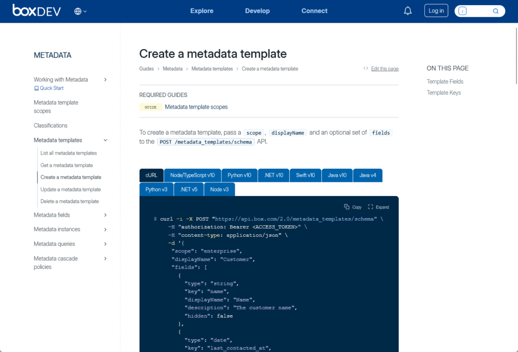Click the Copy code icon

click(x=347, y=207)
